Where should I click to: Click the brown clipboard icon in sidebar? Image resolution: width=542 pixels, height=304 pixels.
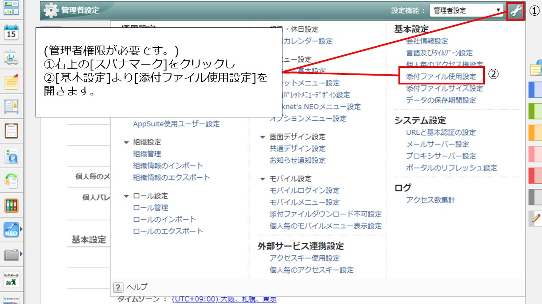[11, 130]
